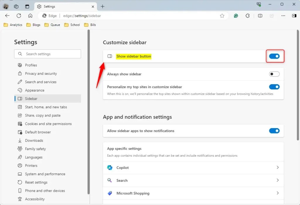This screenshot has height=205, width=300.
Task: Select Appearance in the settings menu
Action: pos(34,90)
